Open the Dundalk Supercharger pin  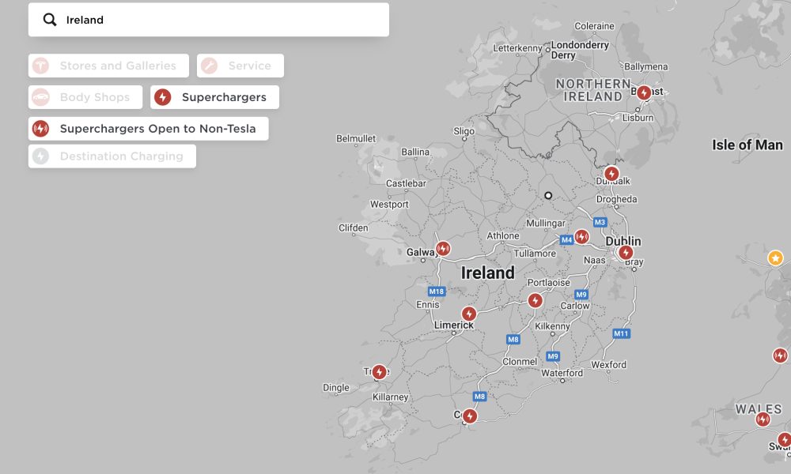(x=611, y=174)
